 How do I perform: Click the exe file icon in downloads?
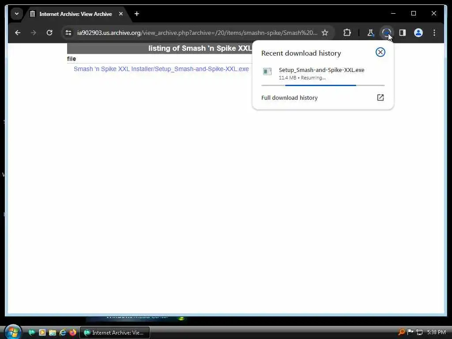tap(267, 72)
